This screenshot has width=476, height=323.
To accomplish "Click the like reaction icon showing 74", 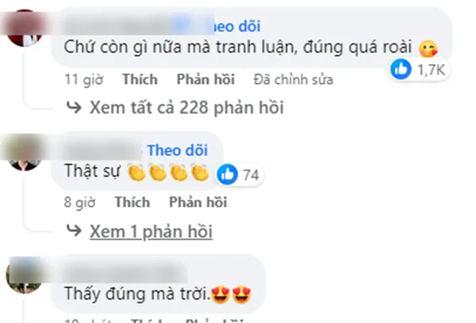I will [x=227, y=174].
